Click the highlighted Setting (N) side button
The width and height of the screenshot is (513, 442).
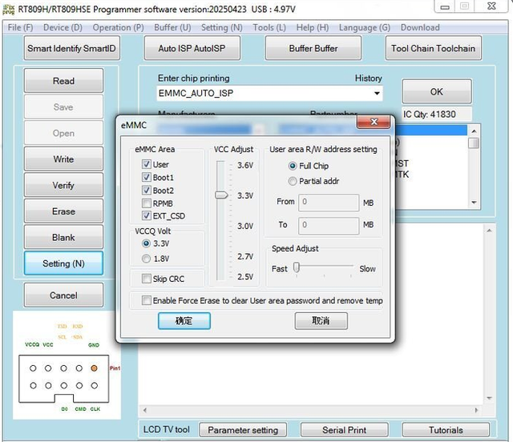[x=63, y=263]
